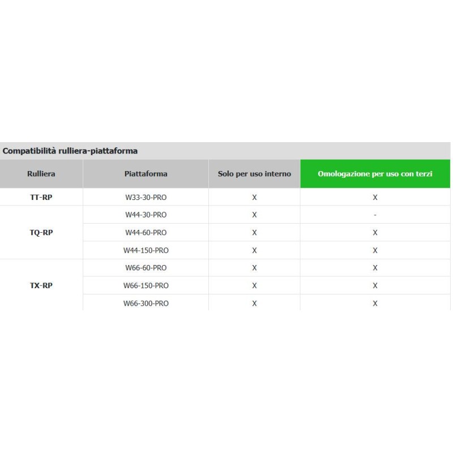This screenshot has height=453, width=453.
Task: Click the TQ-RP rulliera cell
Action: click(x=41, y=232)
